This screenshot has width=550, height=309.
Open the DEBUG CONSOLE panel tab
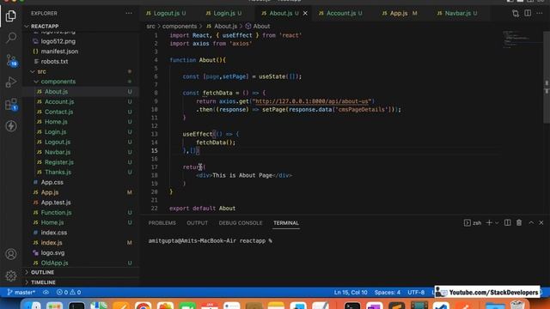pyautogui.click(x=241, y=223)
